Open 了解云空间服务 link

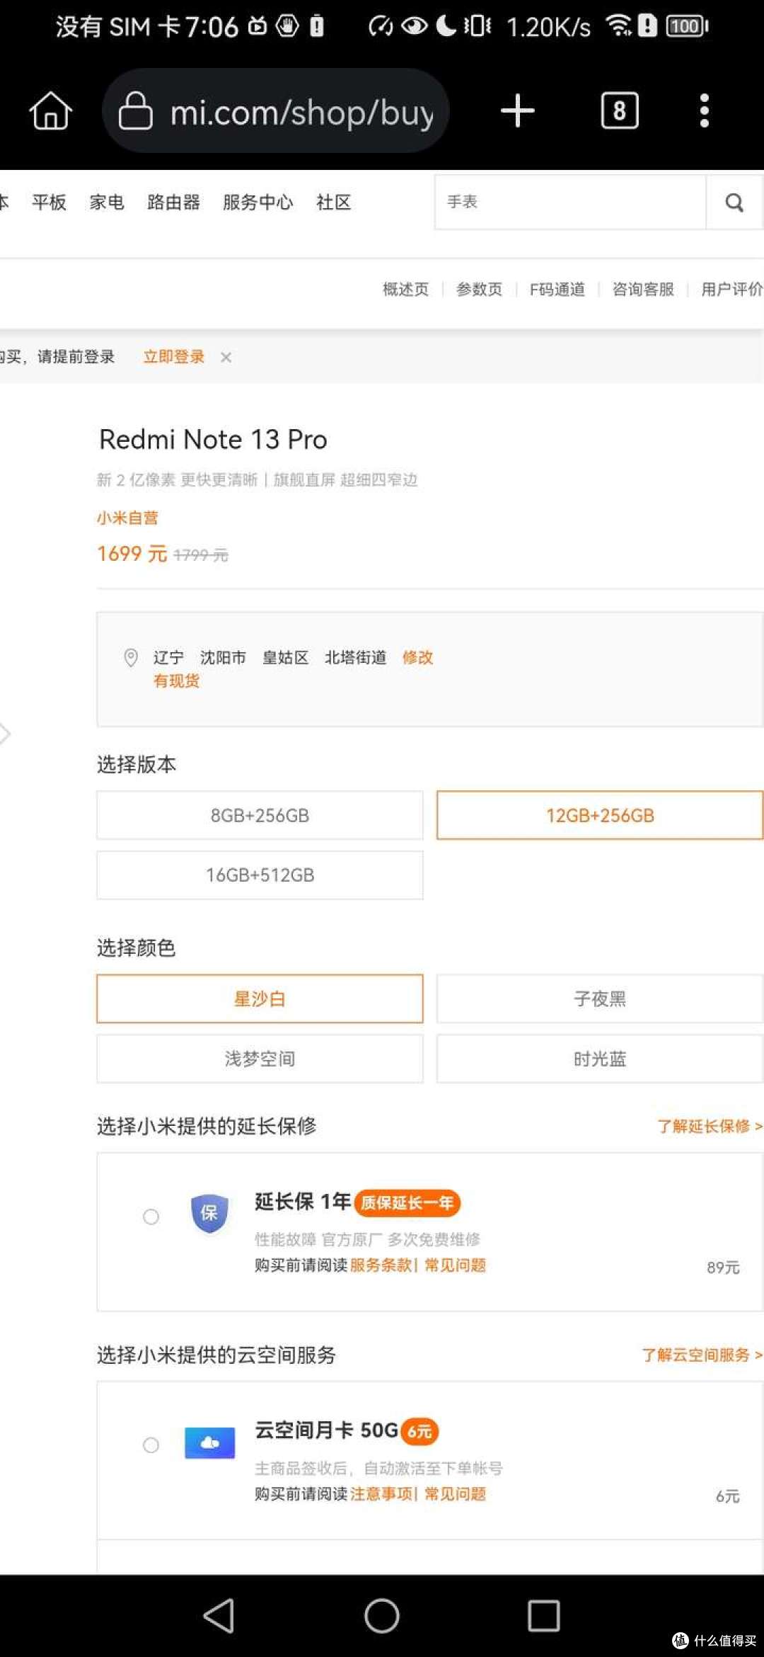pyautogui.click(x=702, y=1355)
